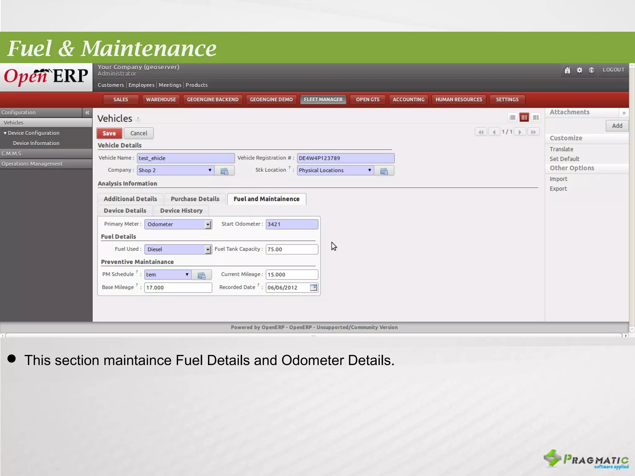Open the Recorded Date calendar picker
The image size is (635, 476).
coord(313,288)
